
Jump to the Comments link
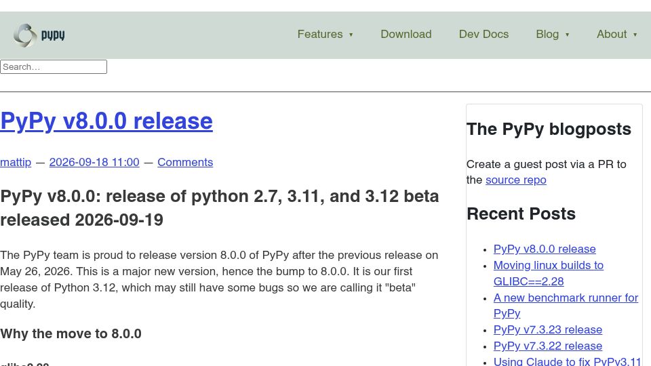coord(185,162)
